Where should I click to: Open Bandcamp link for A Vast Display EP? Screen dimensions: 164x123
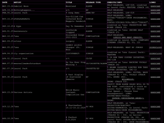click(155, 77)
